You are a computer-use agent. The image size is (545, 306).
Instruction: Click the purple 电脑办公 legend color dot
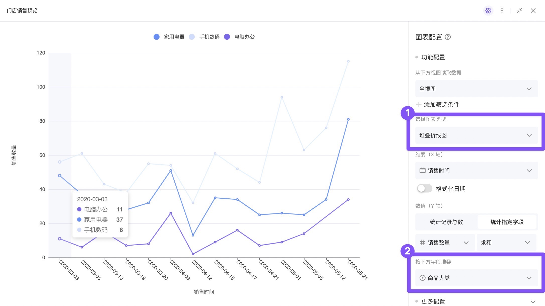(x=227, y=37)
